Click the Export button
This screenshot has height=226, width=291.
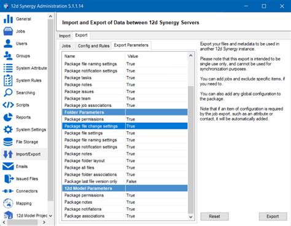[x=273, y=216]
